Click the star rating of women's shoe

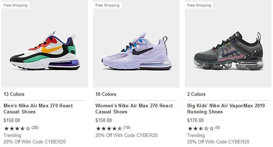[x=109, y=128]
